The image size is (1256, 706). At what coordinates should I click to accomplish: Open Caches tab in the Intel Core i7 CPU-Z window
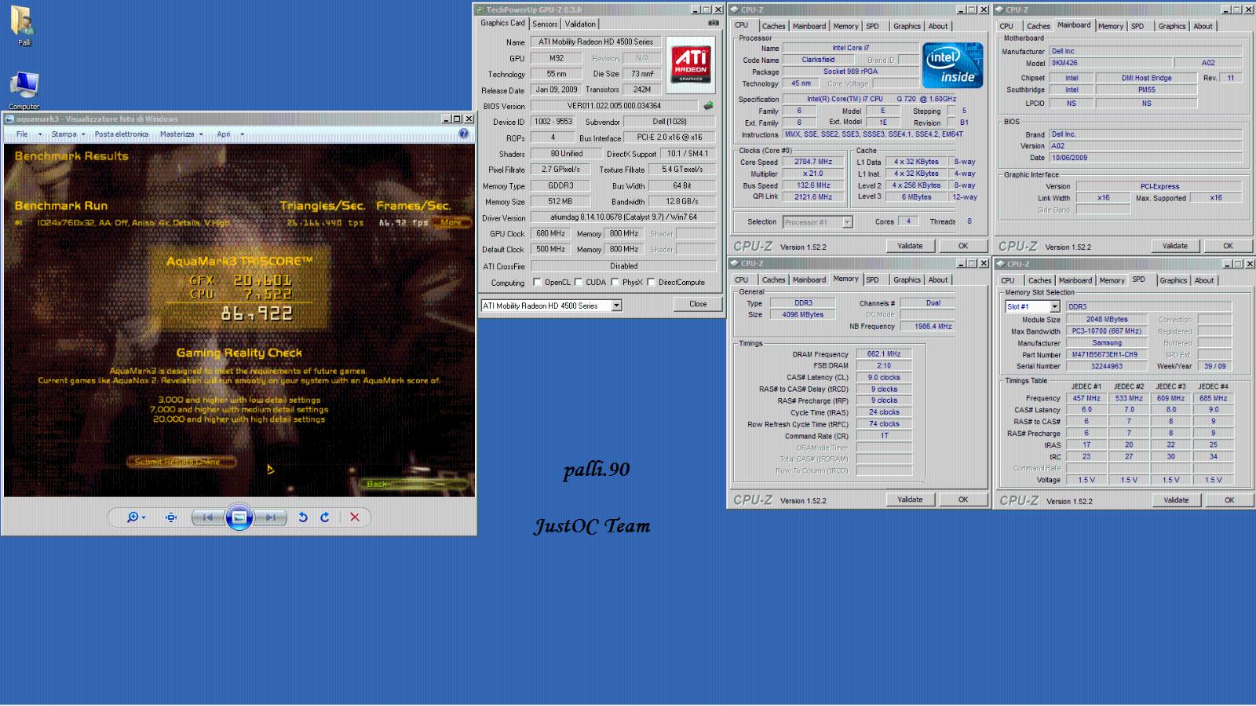(x=773, y=26)
